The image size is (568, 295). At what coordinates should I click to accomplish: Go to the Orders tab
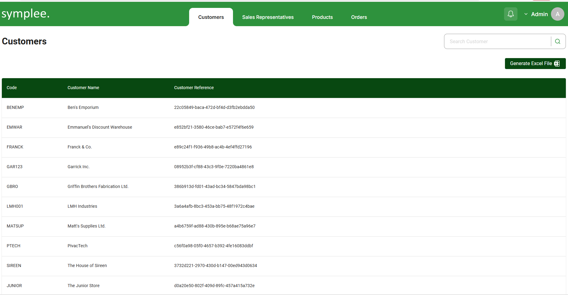[359, 17]
